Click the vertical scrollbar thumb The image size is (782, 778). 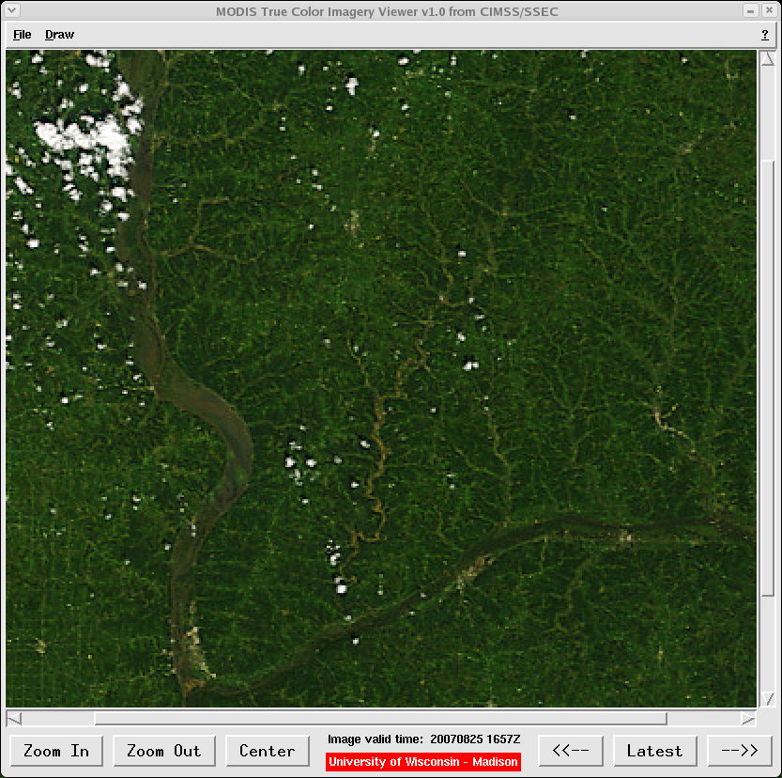click(x=768, y=379)
